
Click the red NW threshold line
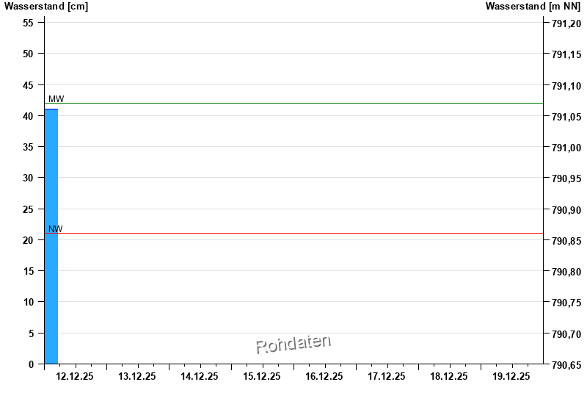click(x=294, y=233)
